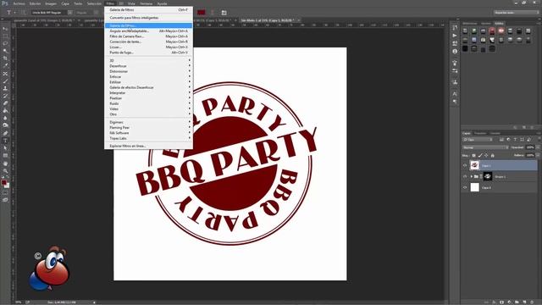Viewport: 542px width, 305px height.
Task: Toggle type layer filter in Layers
Action: (x=515, y=140)
